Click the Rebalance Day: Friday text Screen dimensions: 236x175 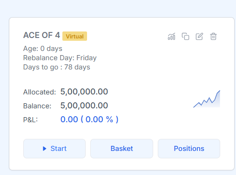[60, 58]
